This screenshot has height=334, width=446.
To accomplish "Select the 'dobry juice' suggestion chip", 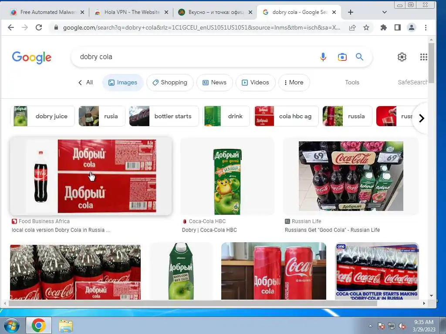I will pyautogui.click(x=42, y=116).
